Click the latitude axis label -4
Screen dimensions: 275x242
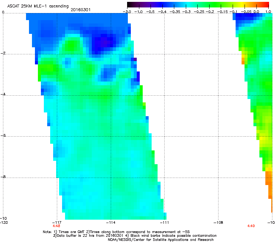tap(3, 94)
